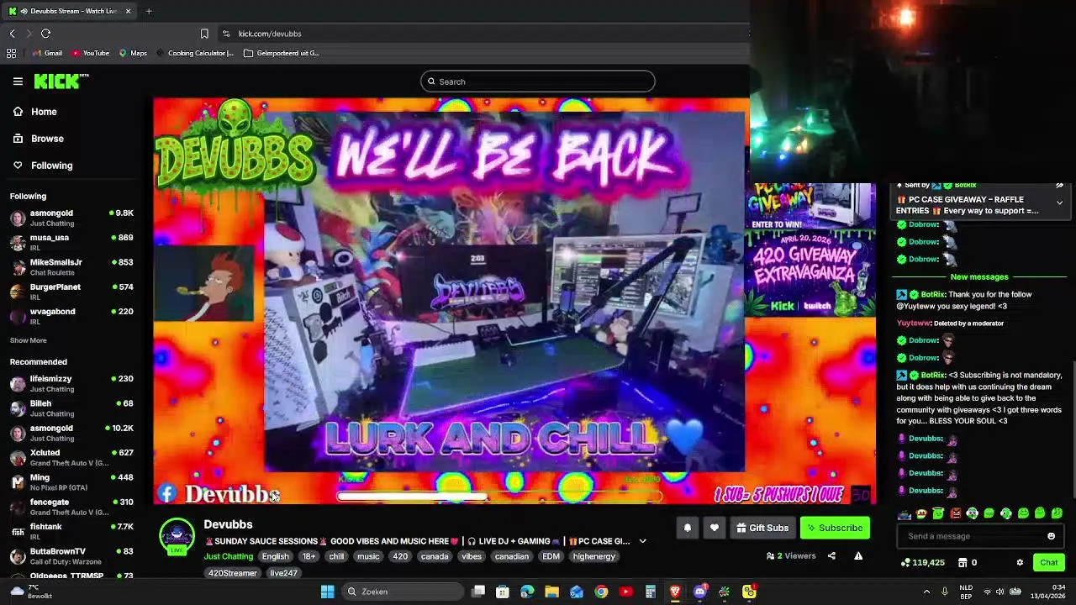Viewport: 1076px width, 605px height.
Task: Open the Geïmporteerd uit G... bookmark folder
Action: click(x=282, y=53)
